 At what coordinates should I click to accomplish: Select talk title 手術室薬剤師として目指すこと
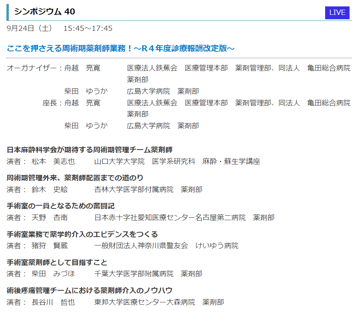57,262
